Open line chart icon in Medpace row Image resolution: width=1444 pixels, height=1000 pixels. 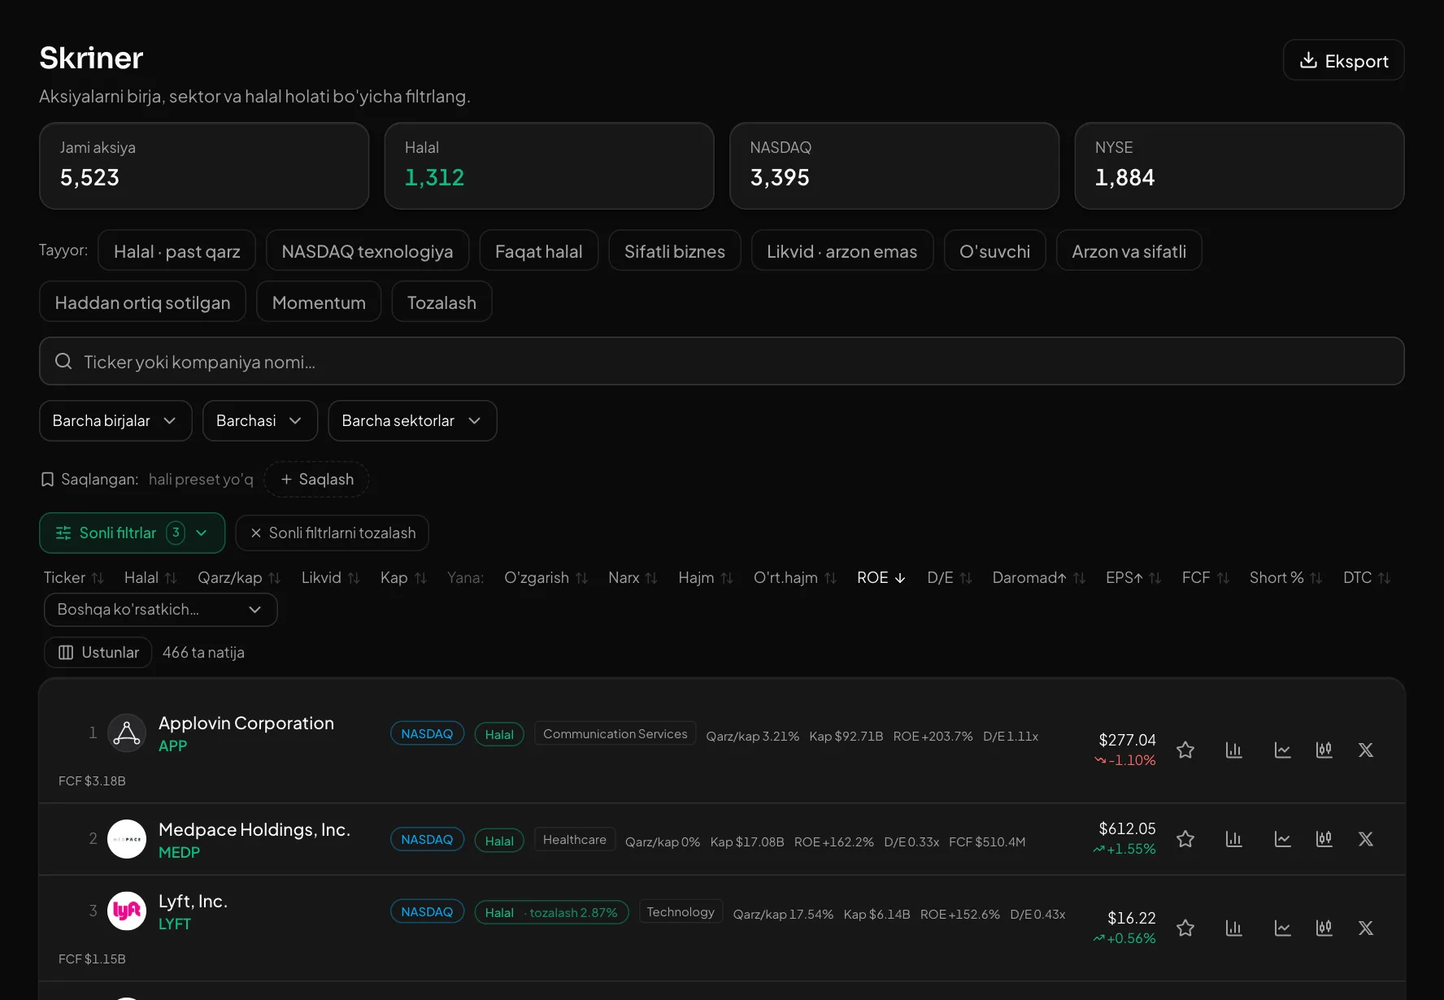tap(1283, 839)
